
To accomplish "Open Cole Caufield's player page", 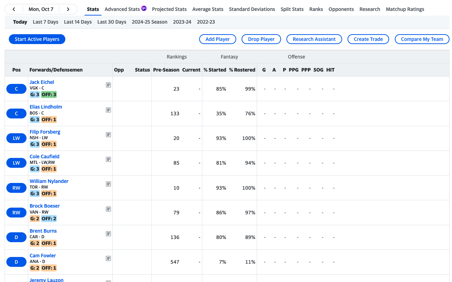I will click(44, 157).
